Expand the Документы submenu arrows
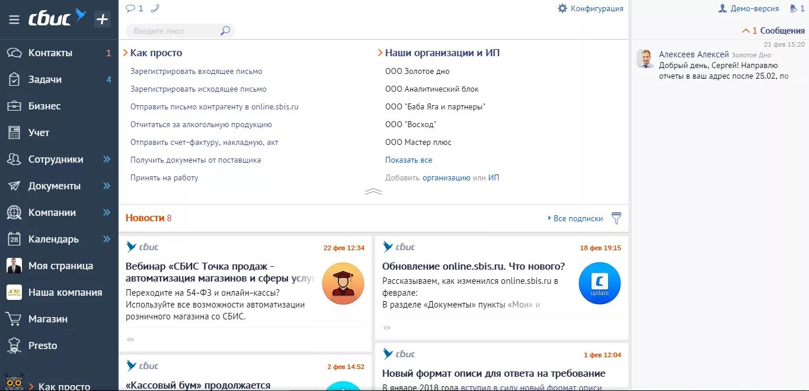The image size is (809, 391). [107, 186]
